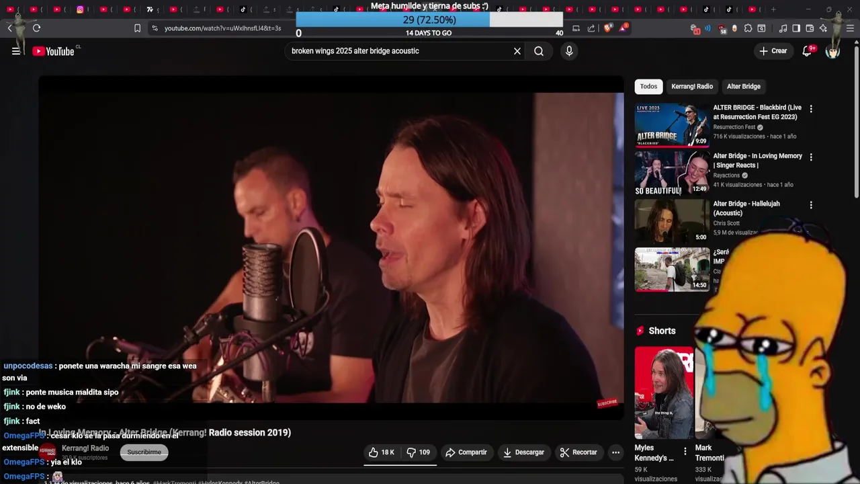
Task: Click the browser main hamburger menu
Action: click(850, 28)
